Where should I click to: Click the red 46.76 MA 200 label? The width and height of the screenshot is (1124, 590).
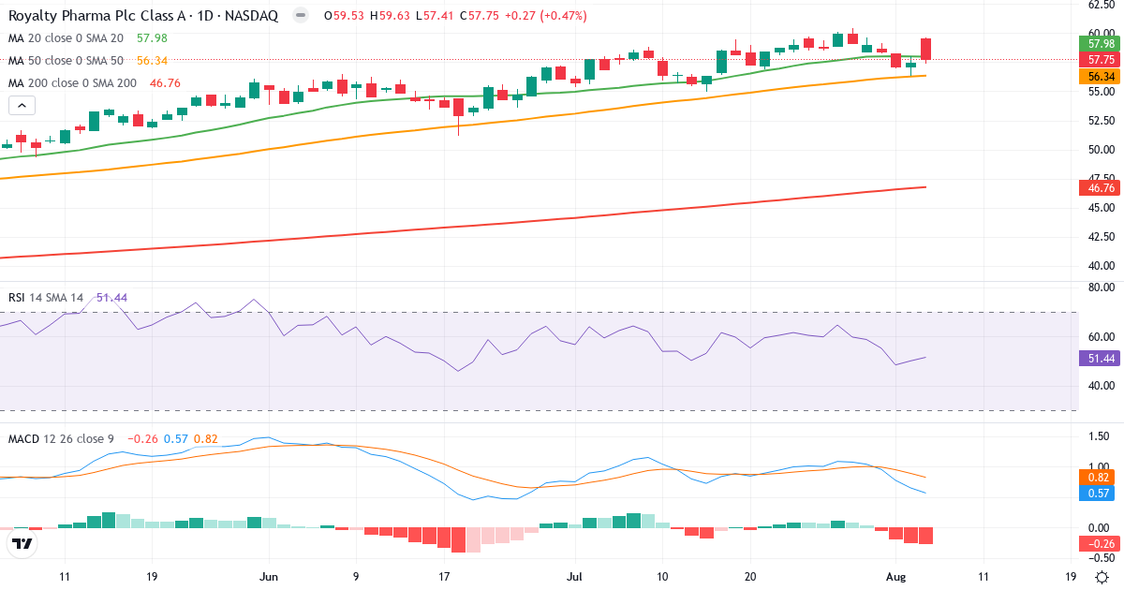click(x=1102, y=188)
